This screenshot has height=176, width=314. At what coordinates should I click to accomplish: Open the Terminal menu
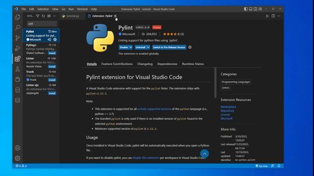coord(82,9)
